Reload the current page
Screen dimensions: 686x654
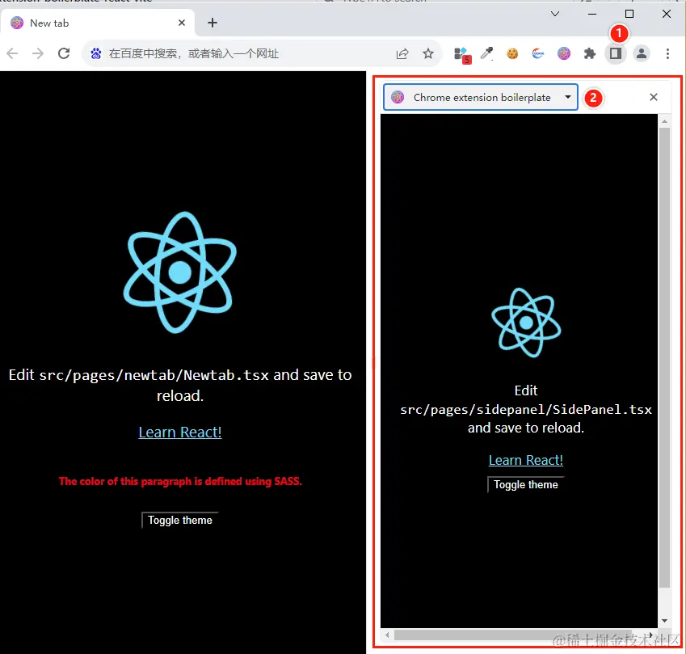tap(64, 53)
